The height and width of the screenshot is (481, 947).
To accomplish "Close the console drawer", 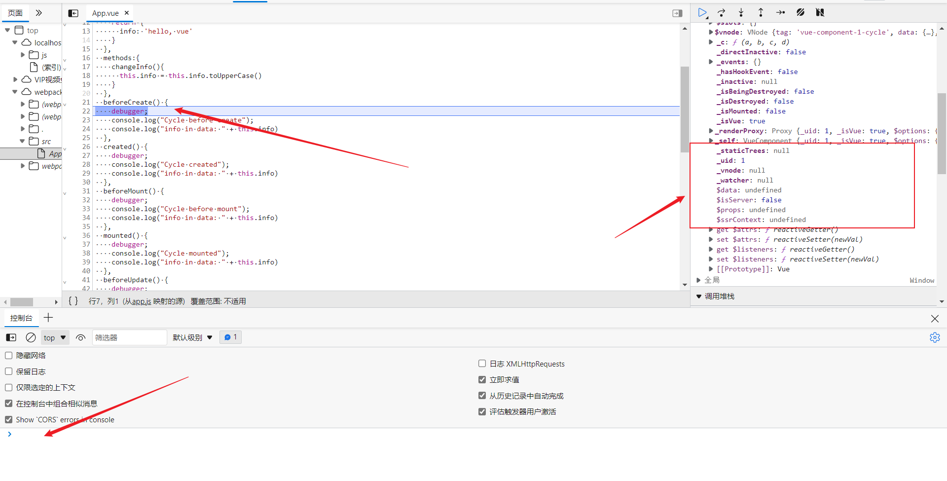I will [935, 319].
